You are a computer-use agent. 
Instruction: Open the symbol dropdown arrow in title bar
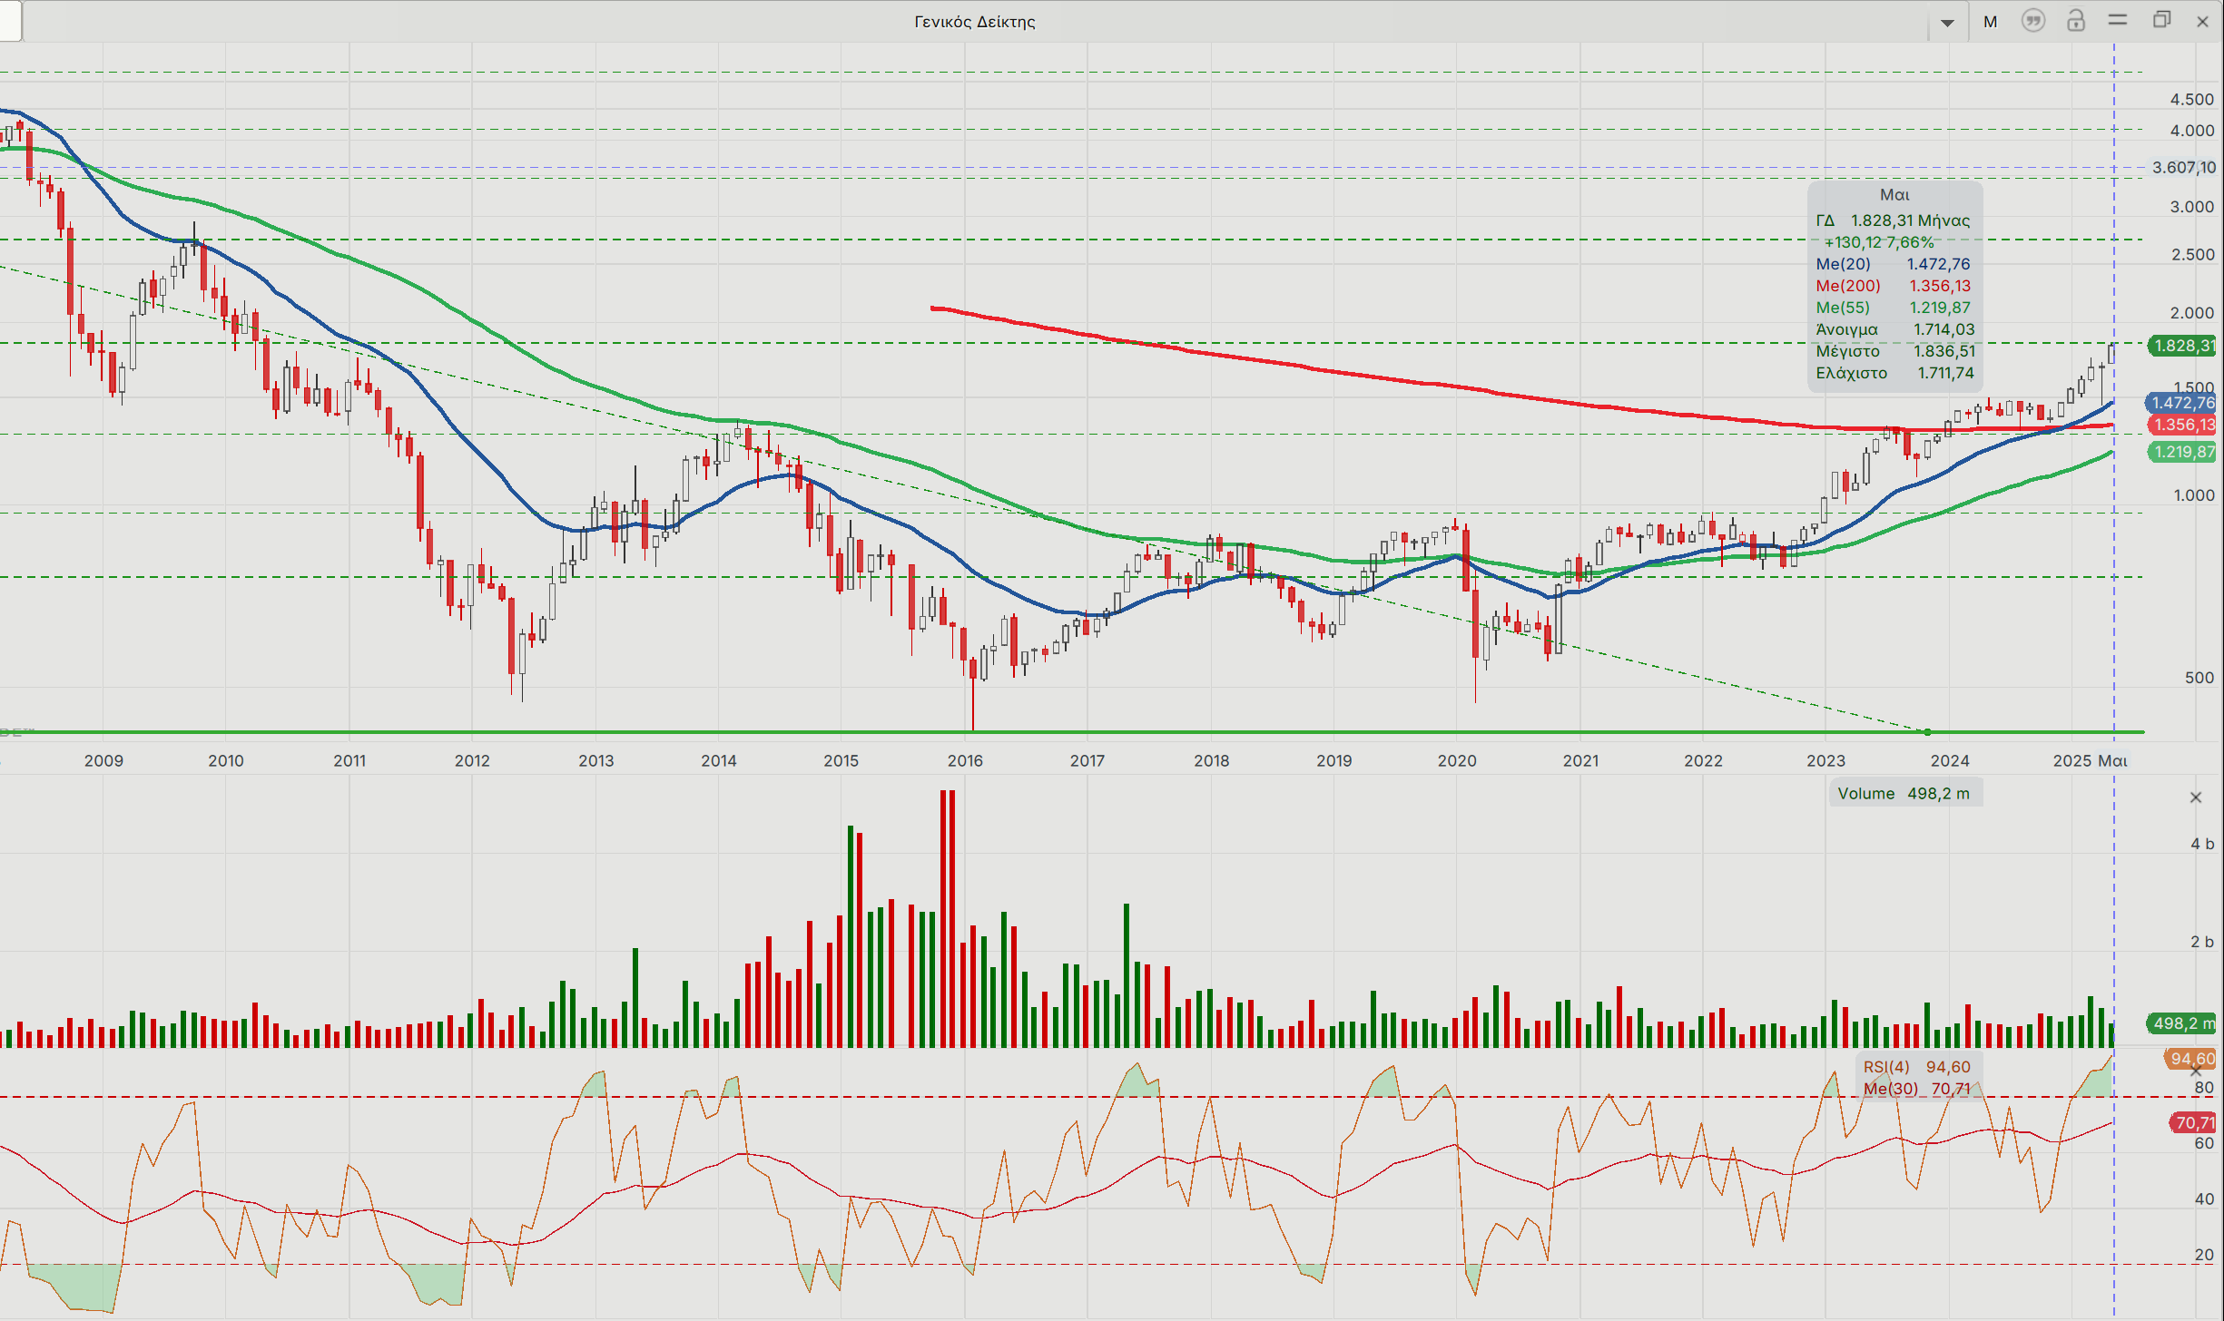[x=1947, y=22]
